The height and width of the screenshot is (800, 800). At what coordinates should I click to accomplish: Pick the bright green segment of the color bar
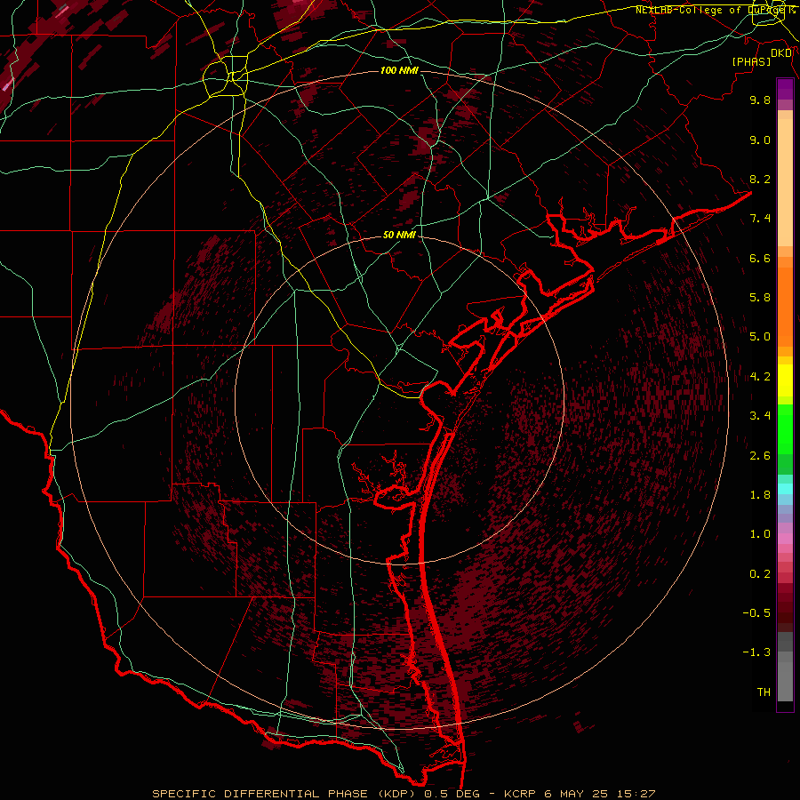[785, 428]
